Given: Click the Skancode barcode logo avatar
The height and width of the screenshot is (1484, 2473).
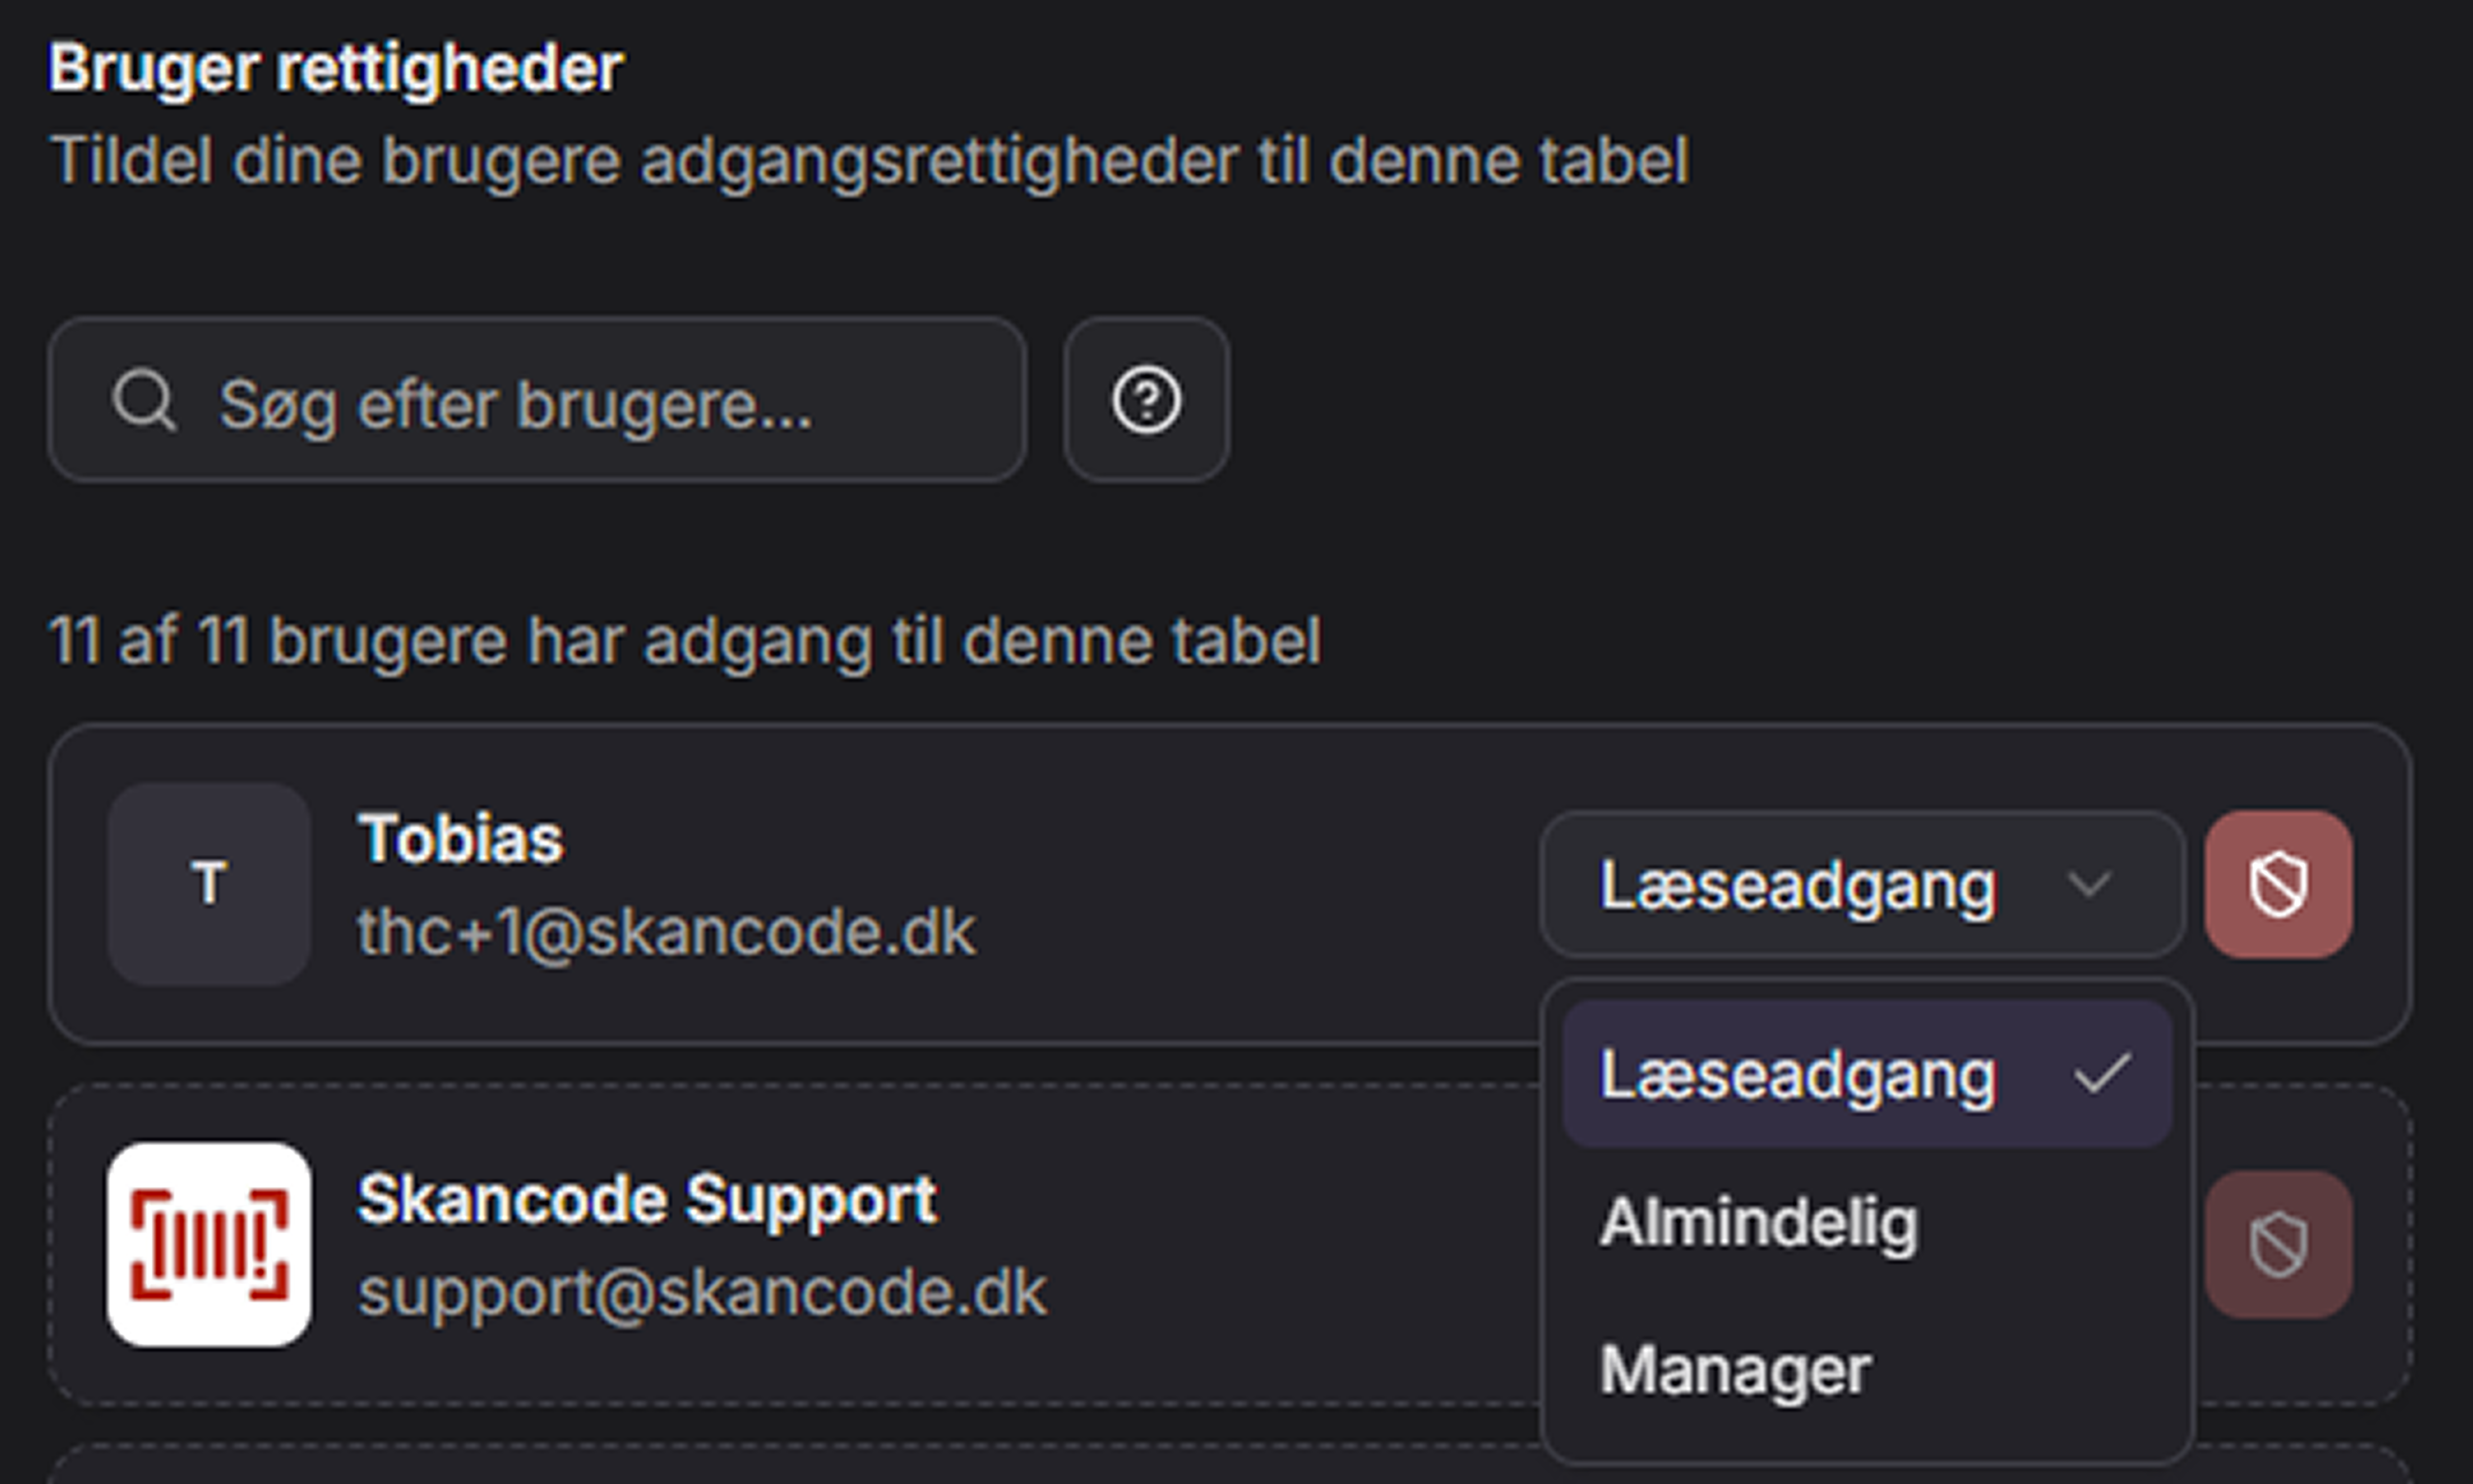Looking at the screenshot, I should (x=209, y=1245).
